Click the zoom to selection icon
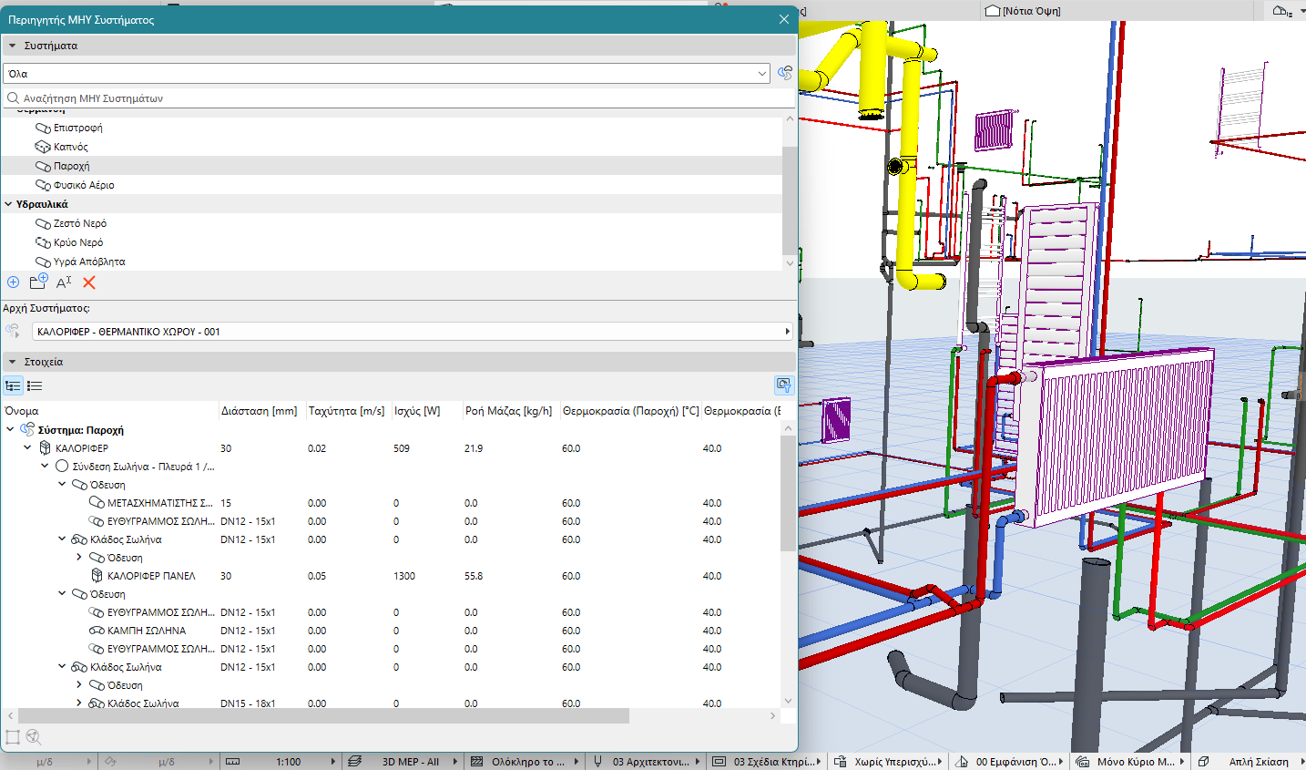Screen dimensions: 1306x770 point(34,737)
